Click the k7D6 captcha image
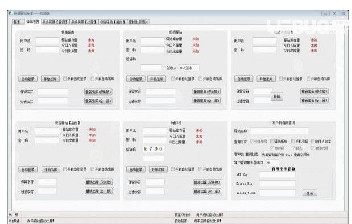This screenshot has height=224, width=352. click(154, 149)
